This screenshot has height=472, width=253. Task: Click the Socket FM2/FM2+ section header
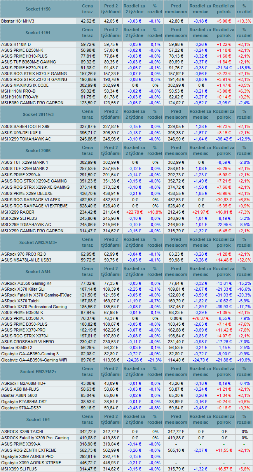point(38,372)
